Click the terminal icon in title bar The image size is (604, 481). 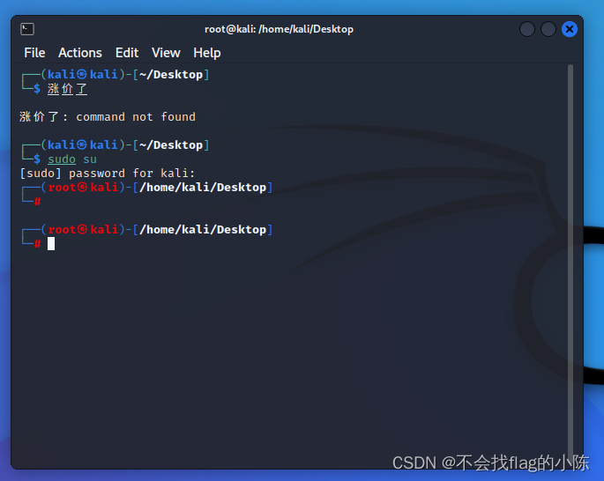27,29
